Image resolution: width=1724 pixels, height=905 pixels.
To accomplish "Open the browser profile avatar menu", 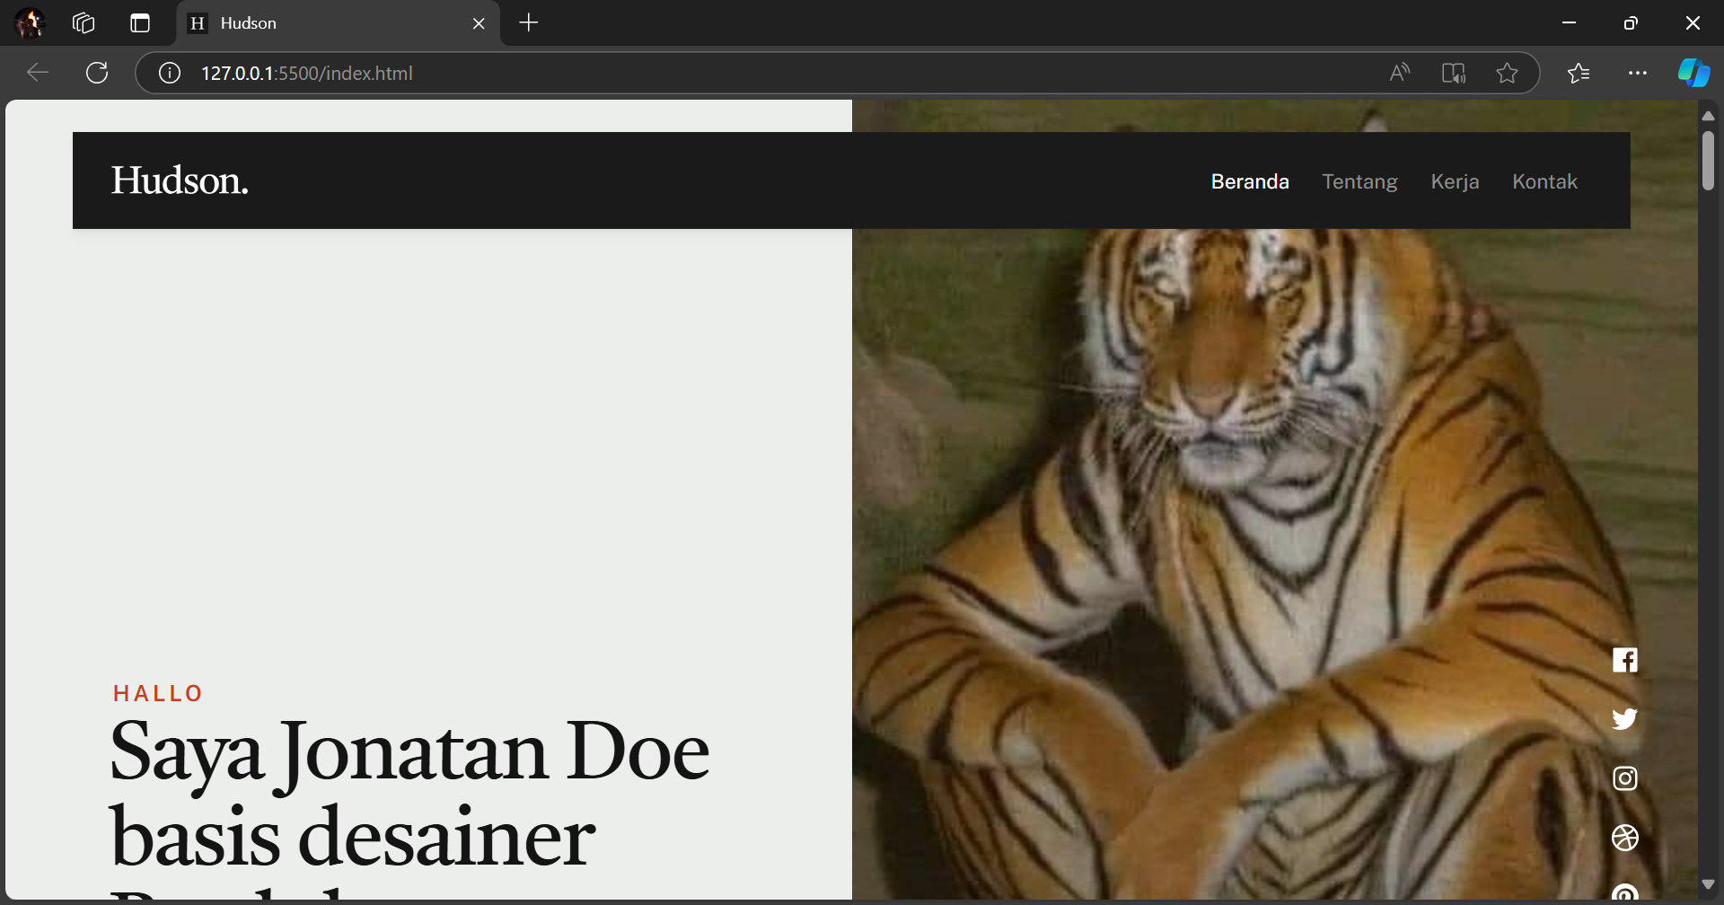I will [x=30, y=23].
